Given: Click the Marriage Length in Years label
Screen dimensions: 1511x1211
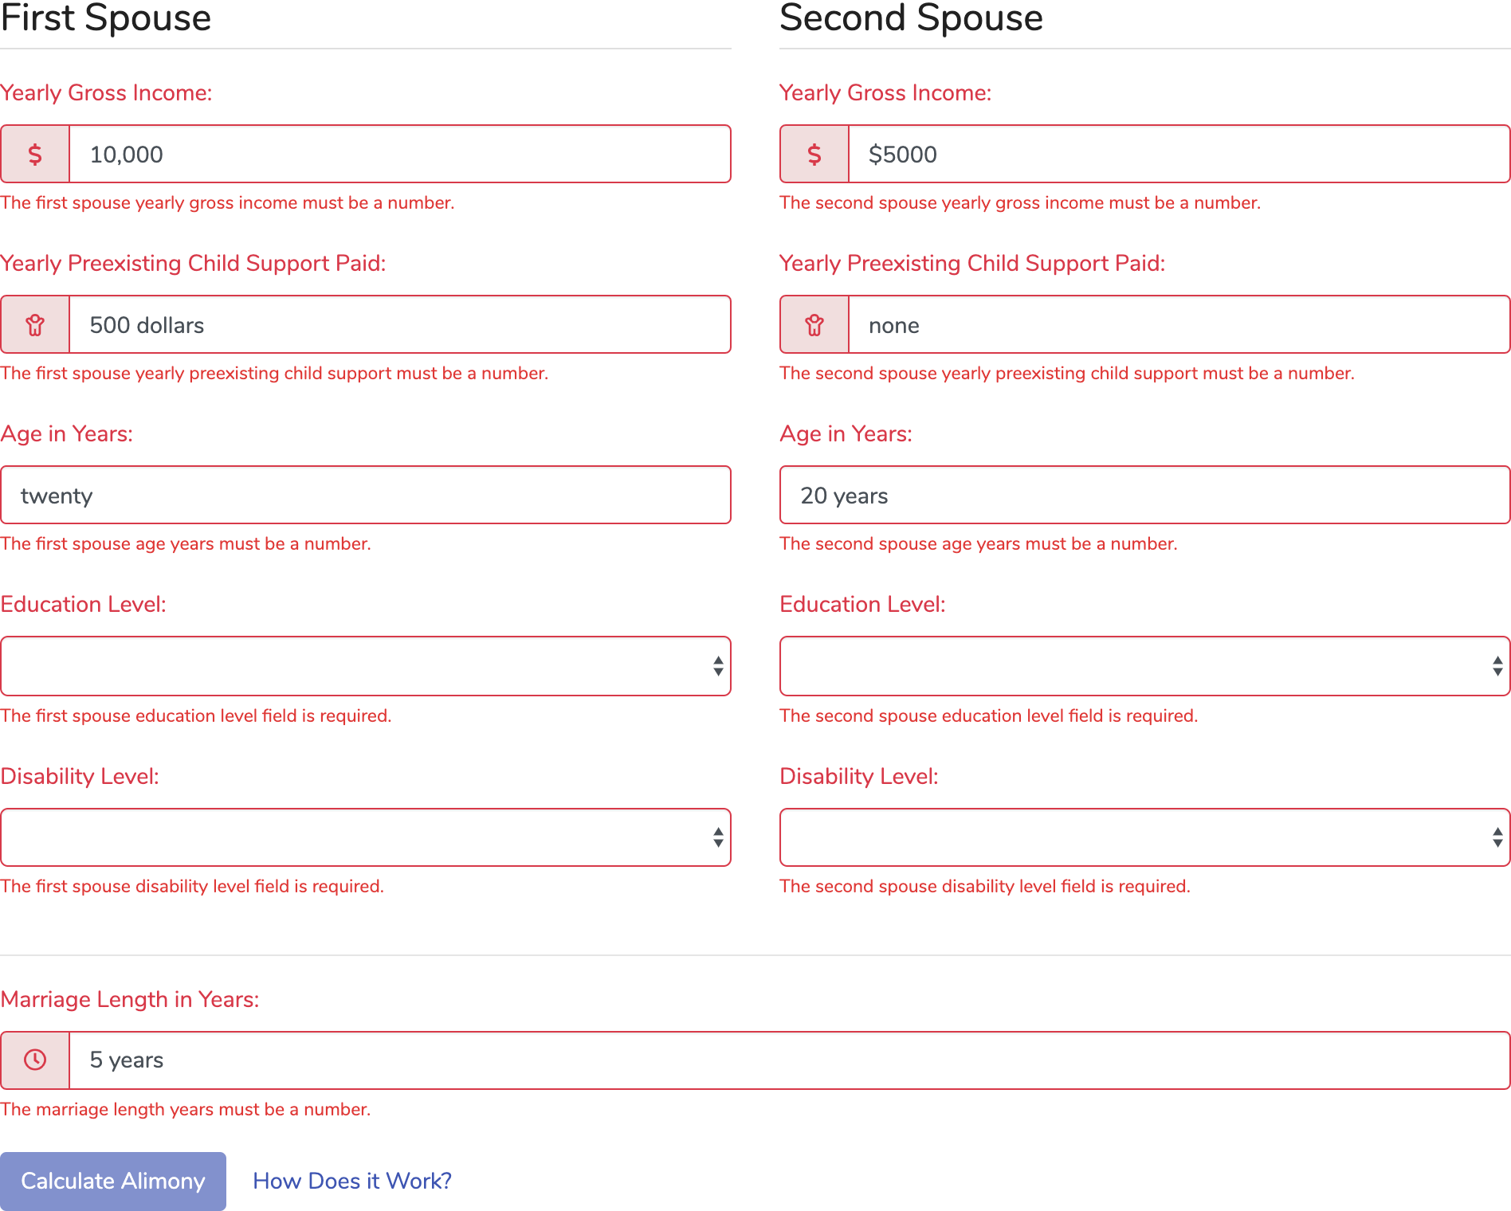Looking at the screenshot, I should [x=130, y=999].
